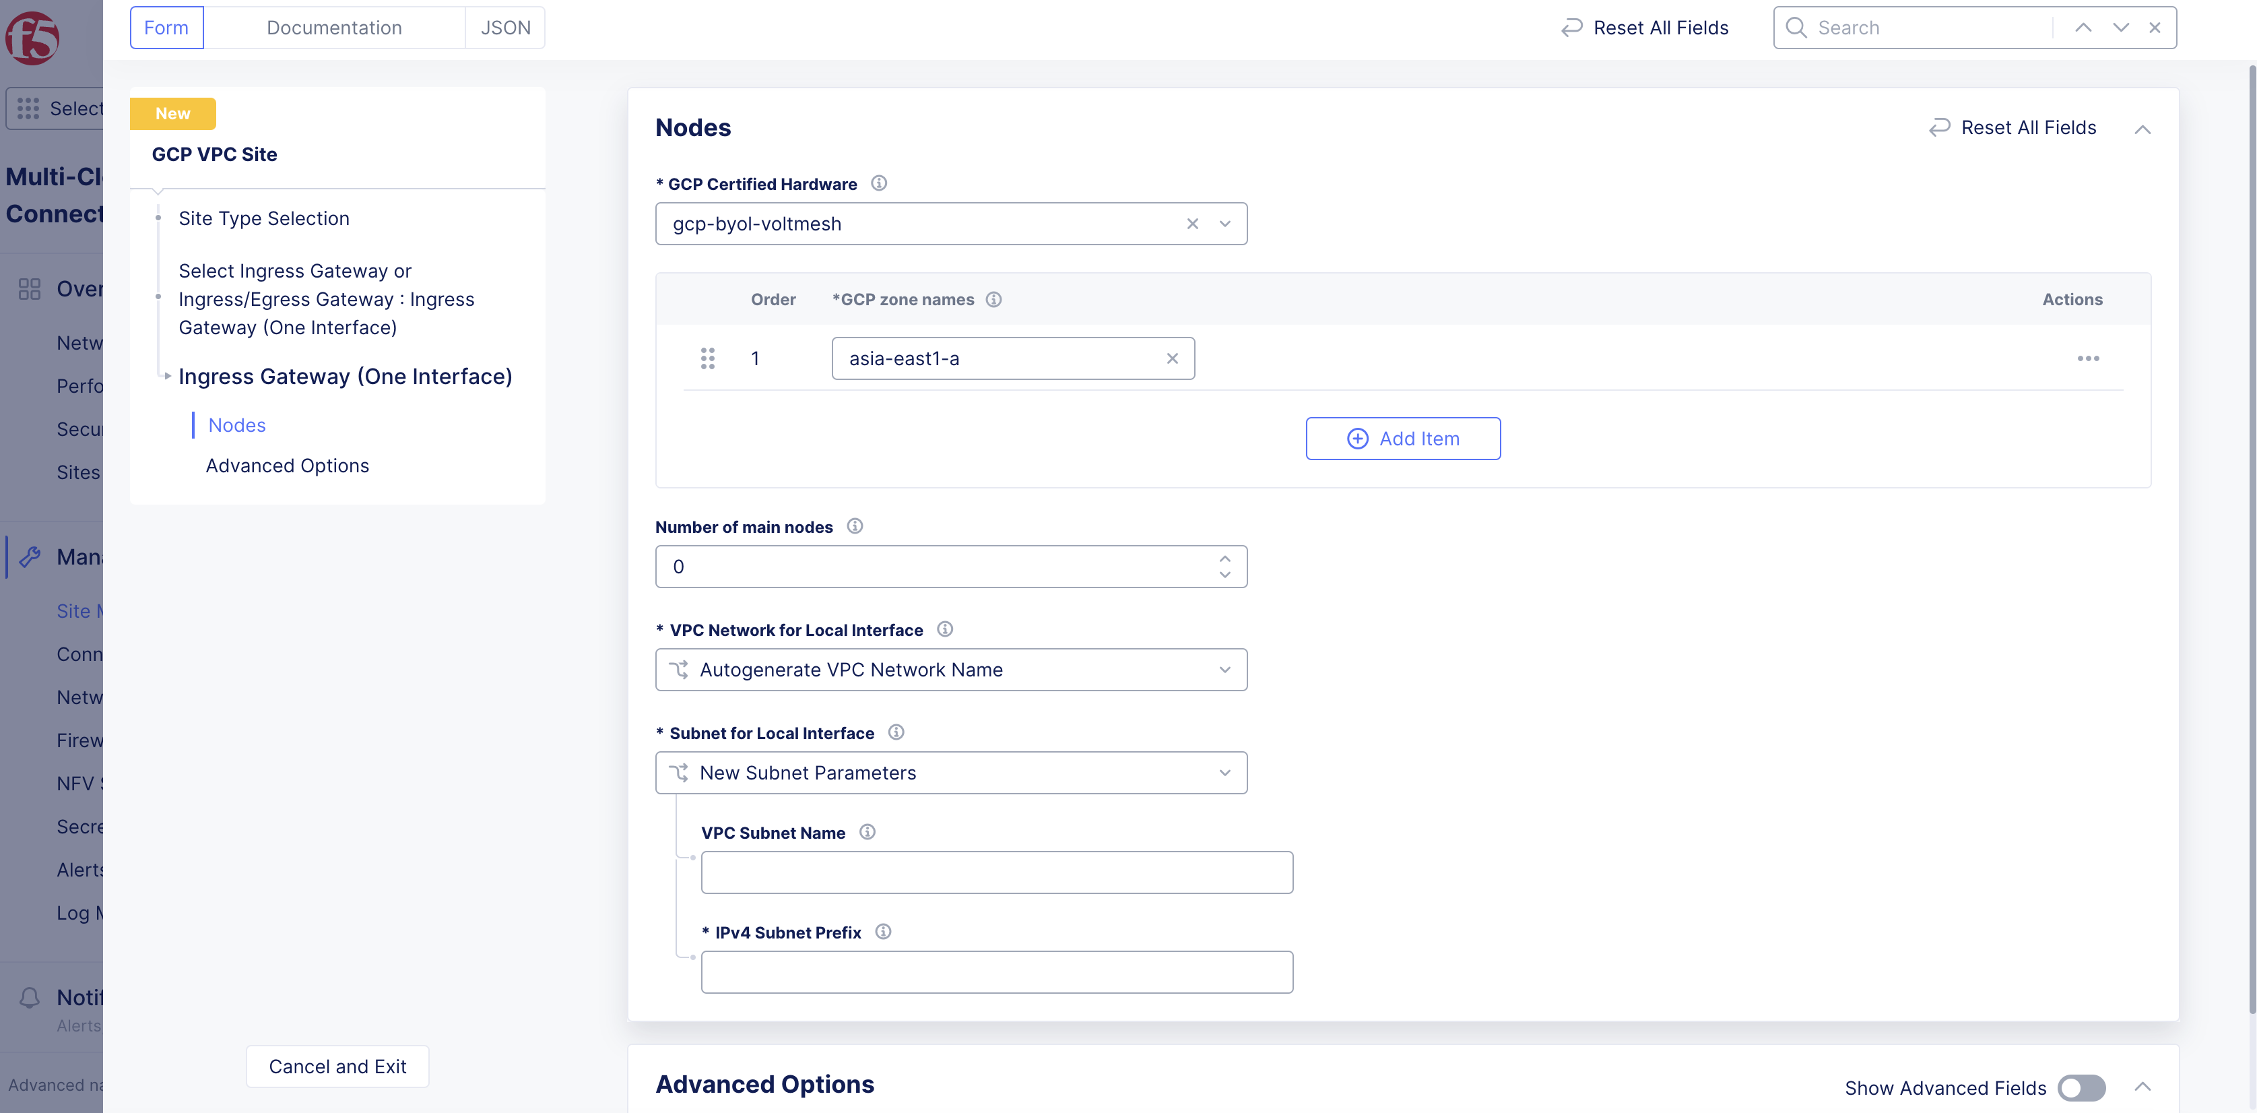Click info icon beside Number of main nodes
The width and height of the screenshot is (2257, 1113).
tap(855, 527)
